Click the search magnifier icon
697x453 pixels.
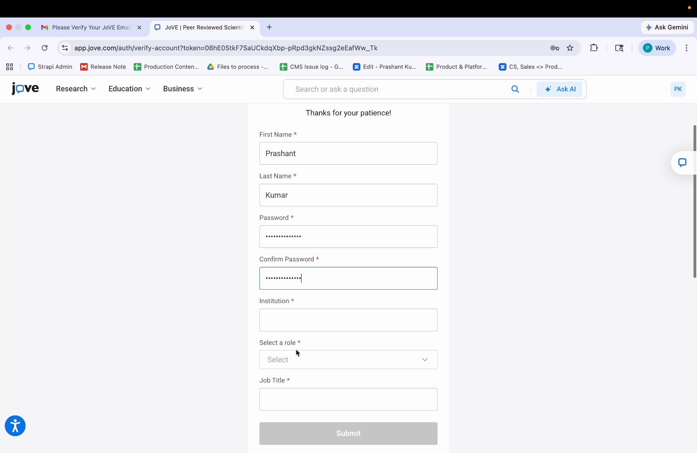(x=515, y=89)
